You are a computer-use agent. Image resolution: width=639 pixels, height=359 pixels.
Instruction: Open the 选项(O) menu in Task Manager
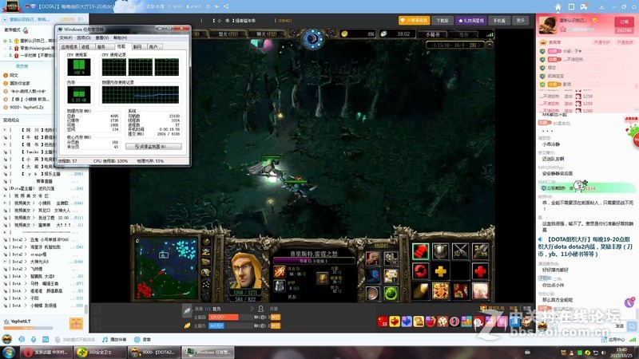[x=84, y=37]
